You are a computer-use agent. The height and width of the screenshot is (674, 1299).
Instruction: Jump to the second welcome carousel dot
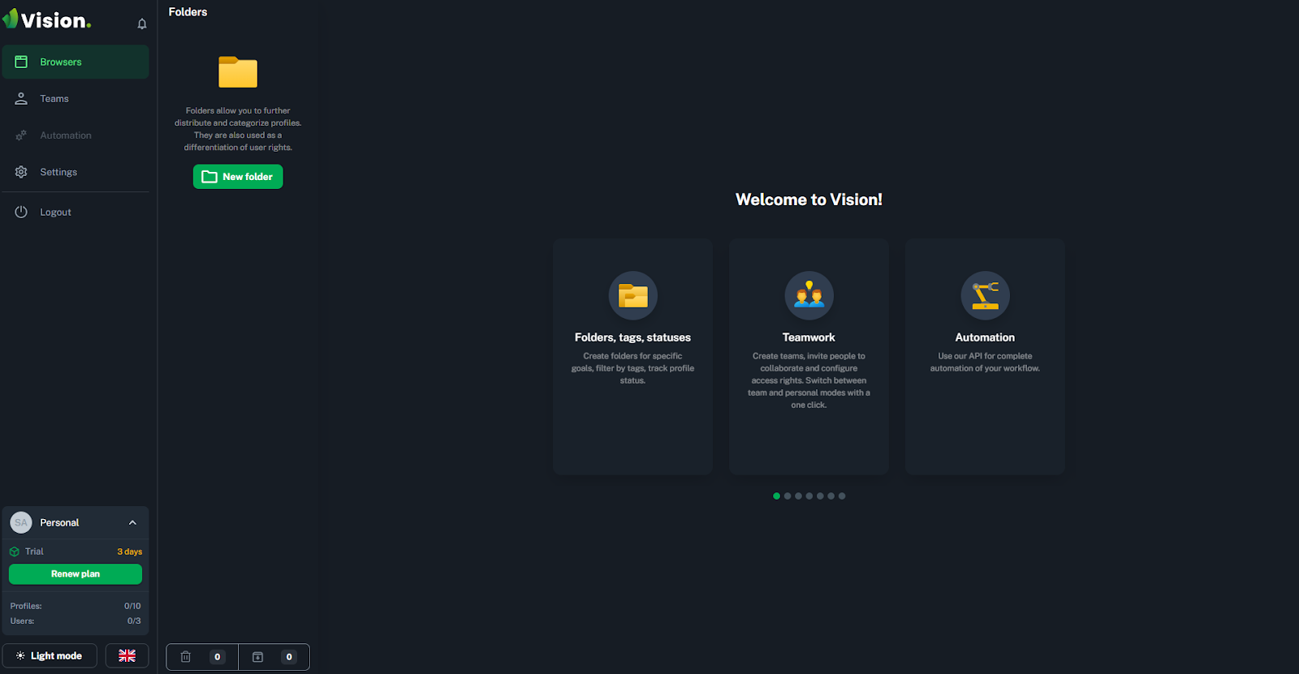(788, 496)
